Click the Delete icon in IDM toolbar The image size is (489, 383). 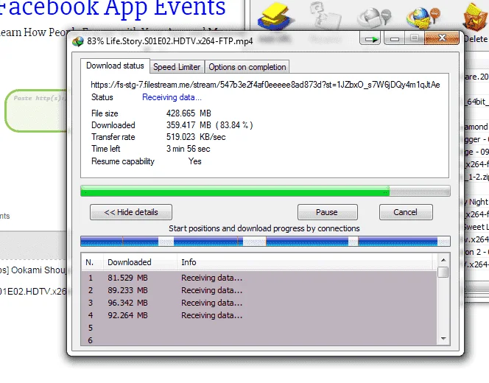click(x=475, y=18)
